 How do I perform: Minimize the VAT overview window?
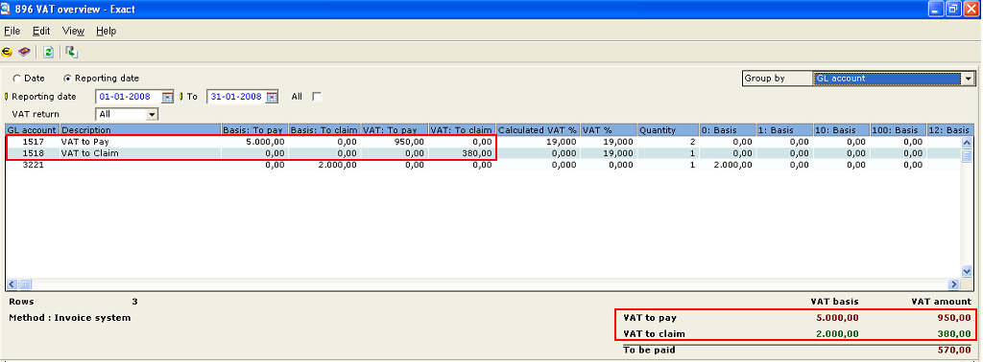click(937, 9)
